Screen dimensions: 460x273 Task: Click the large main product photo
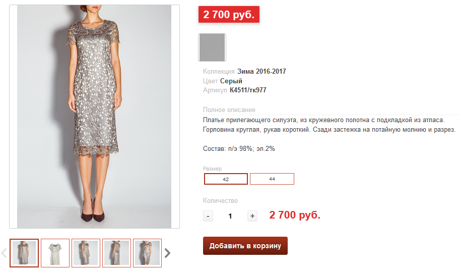(95, 117)
